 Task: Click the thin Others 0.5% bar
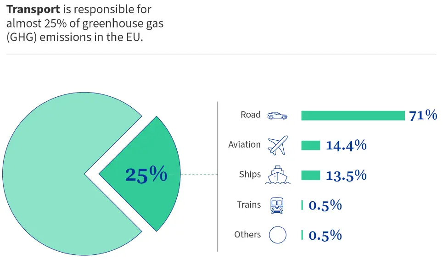coord(302,235)
